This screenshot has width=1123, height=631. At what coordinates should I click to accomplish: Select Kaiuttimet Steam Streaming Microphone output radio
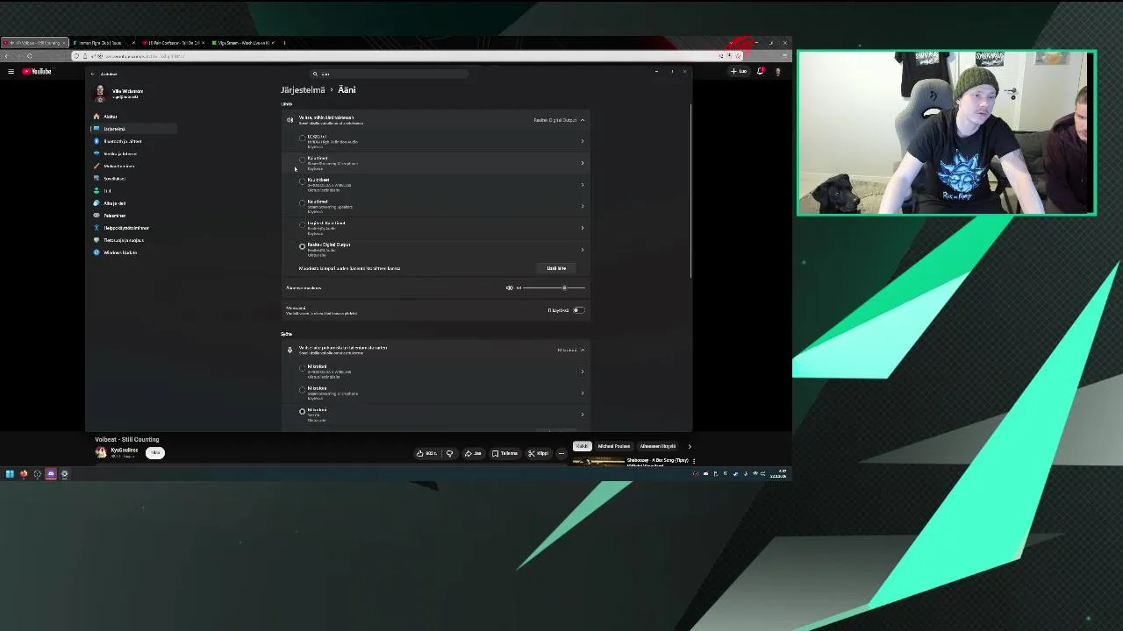pos(303,160)
